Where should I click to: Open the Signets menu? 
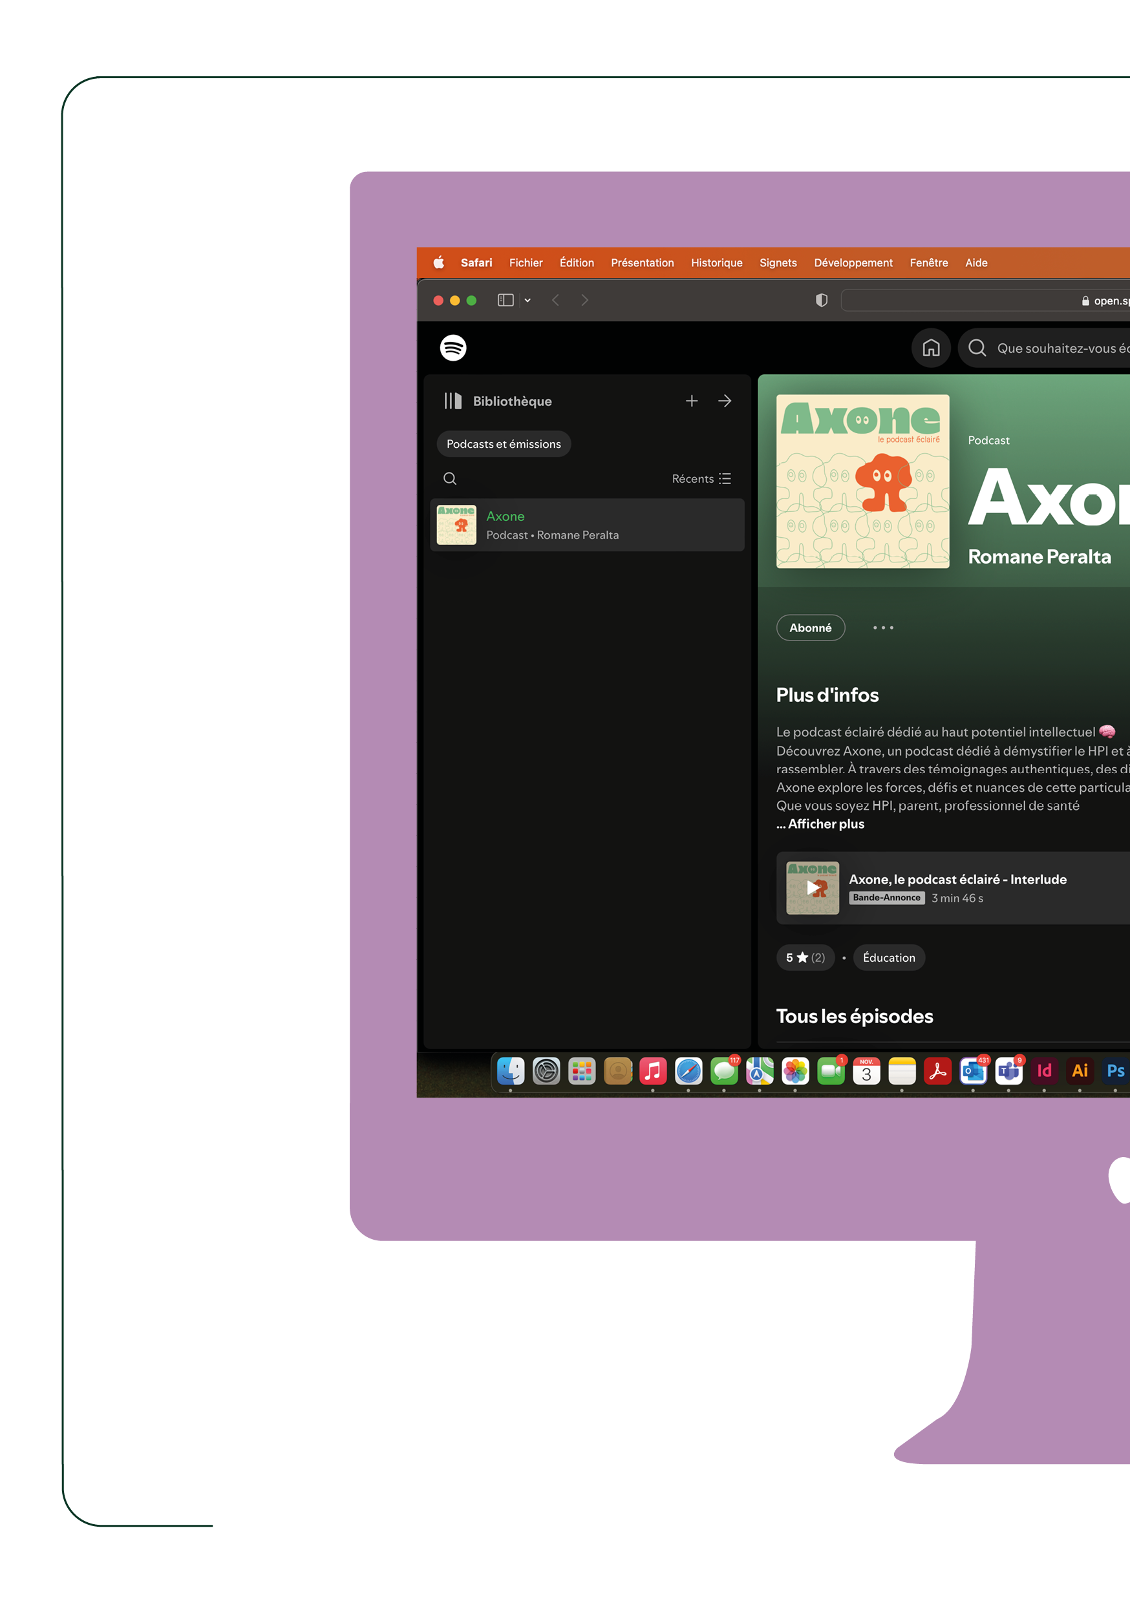coord(778,262)
